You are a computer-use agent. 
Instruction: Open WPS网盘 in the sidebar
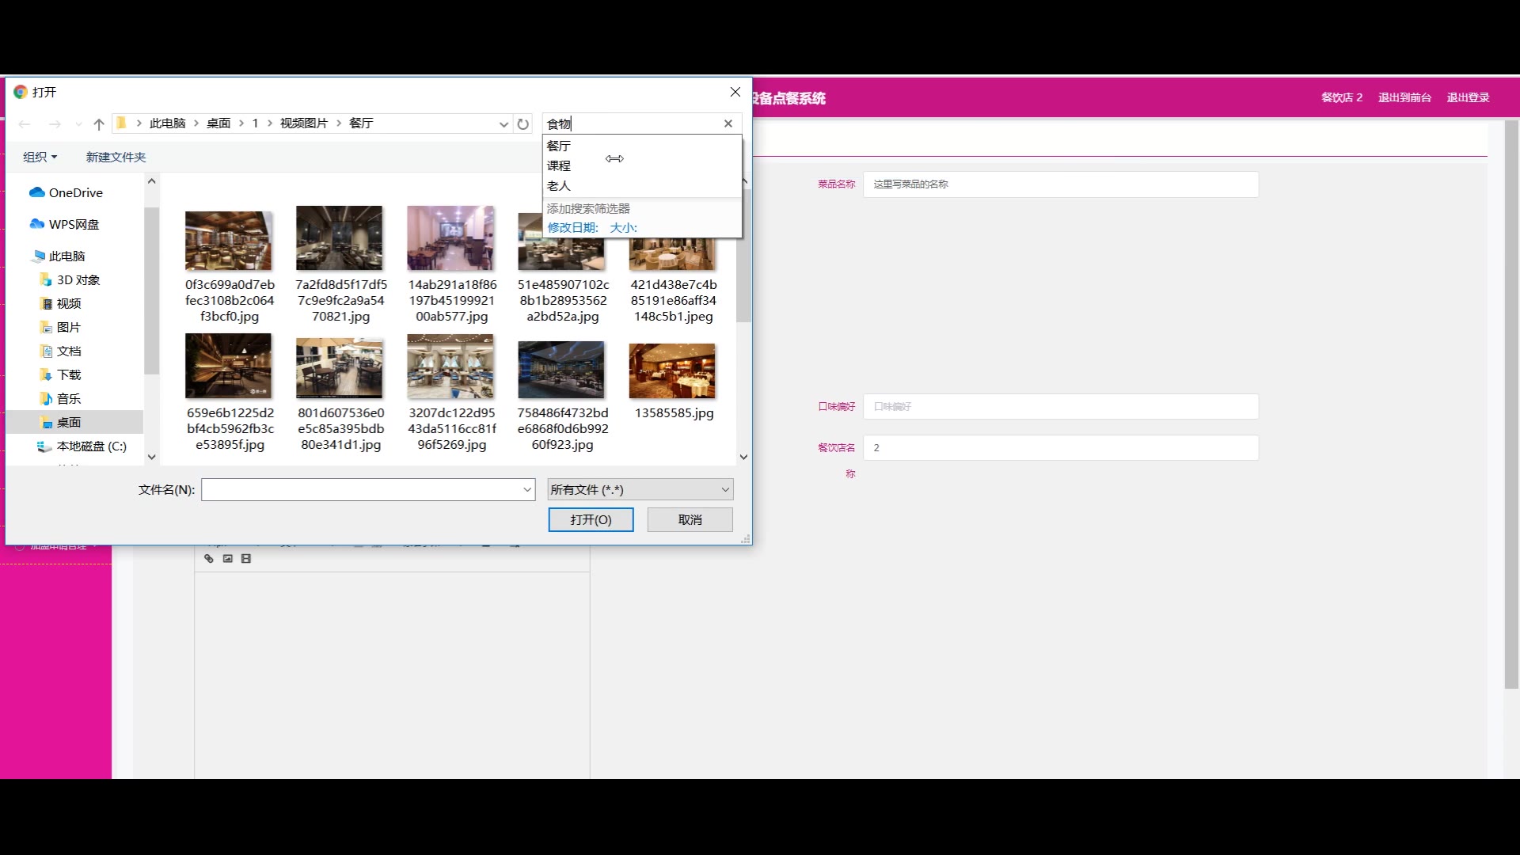coord(74,224)
